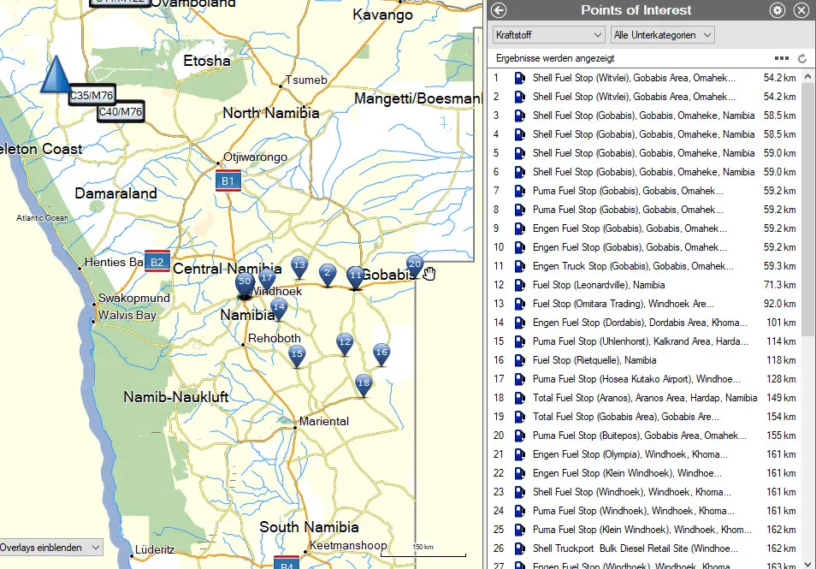
Task: Click fuel pump icon of result 18
Action: click(x=519, y=398)
